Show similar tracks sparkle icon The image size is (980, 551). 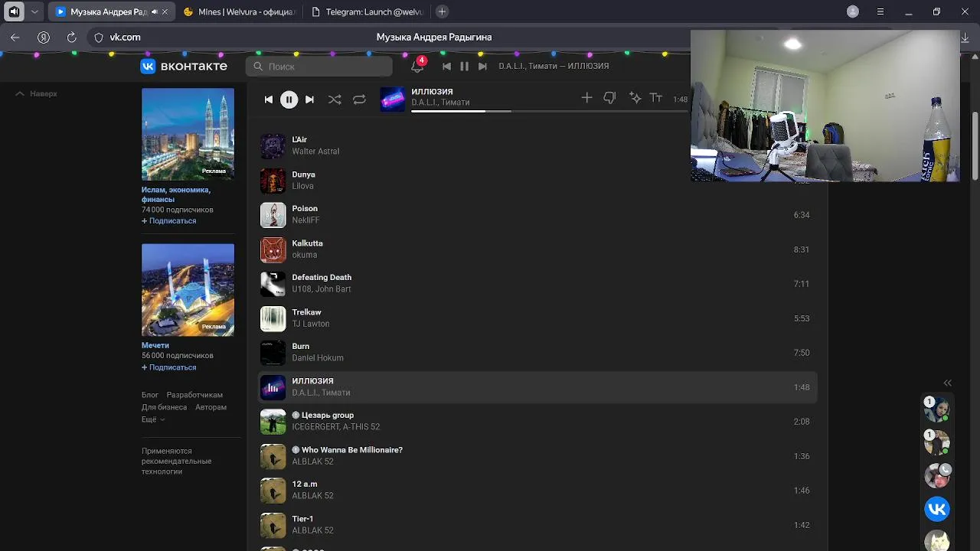coord(635,98)
